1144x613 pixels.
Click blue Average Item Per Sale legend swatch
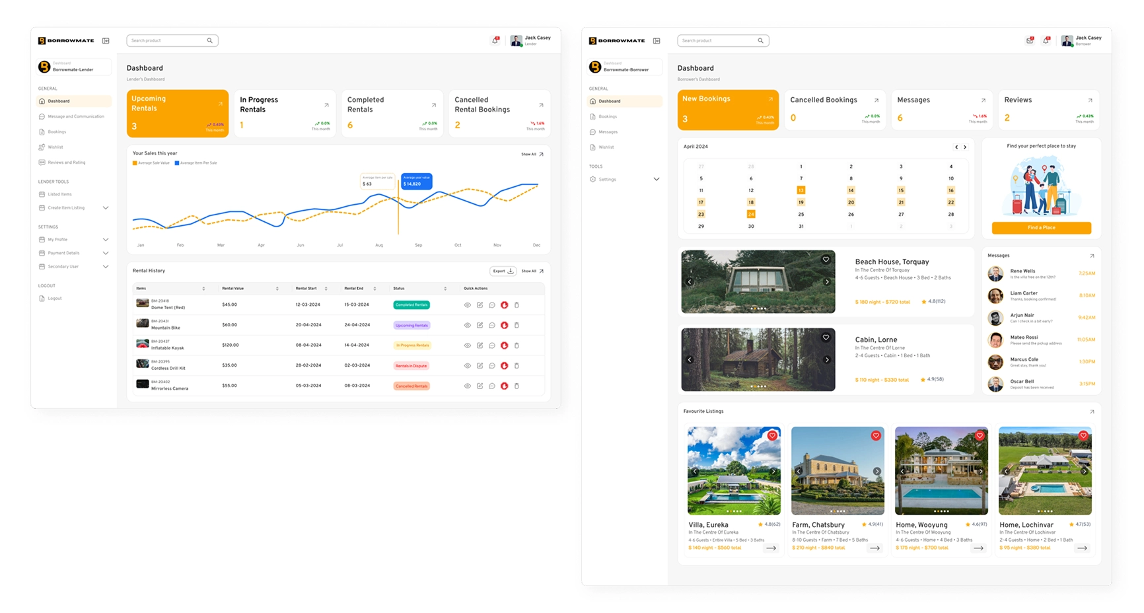pos(177,163)
